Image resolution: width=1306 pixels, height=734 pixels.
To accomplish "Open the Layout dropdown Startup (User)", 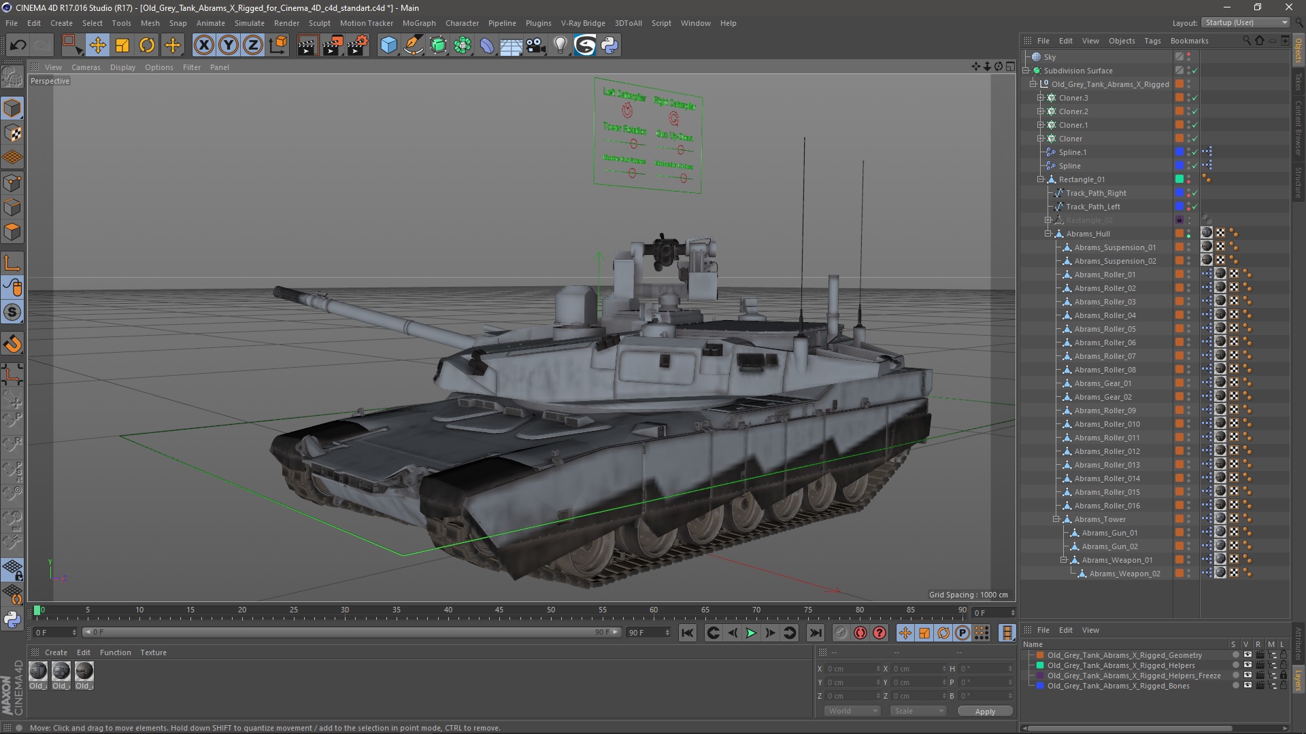I will pos(1245,22).
